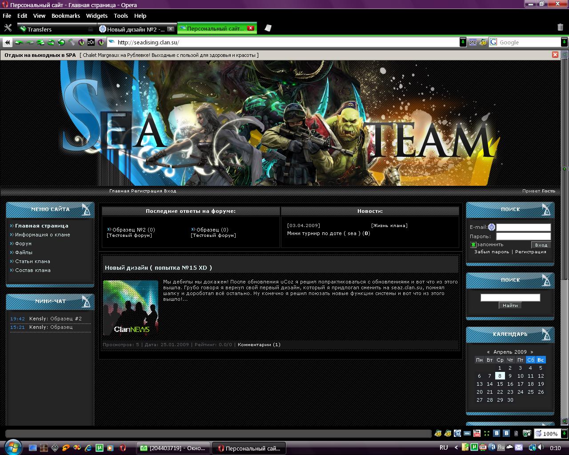Click the Пароль input field
Screen dimensions: 569x455
point(523,236)
